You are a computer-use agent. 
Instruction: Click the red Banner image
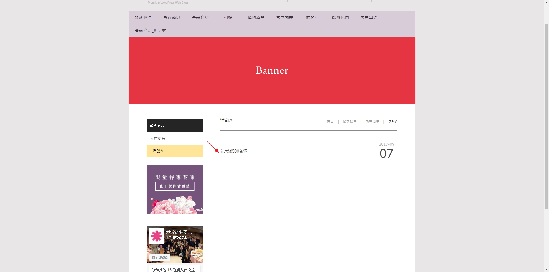pyautogui.click(x=272, y=70)
